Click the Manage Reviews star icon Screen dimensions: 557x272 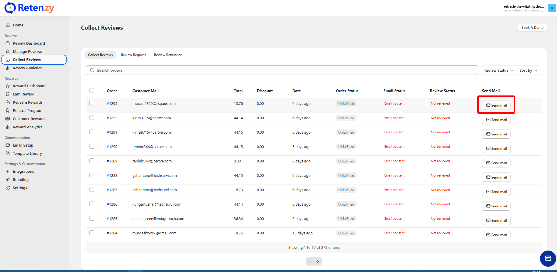pyautogui.click(x=8, y=51)
